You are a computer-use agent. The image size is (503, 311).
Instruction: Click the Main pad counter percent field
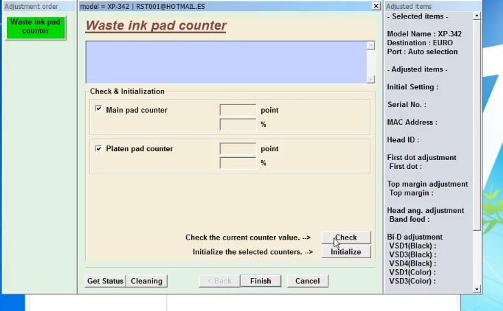point(238,124)
